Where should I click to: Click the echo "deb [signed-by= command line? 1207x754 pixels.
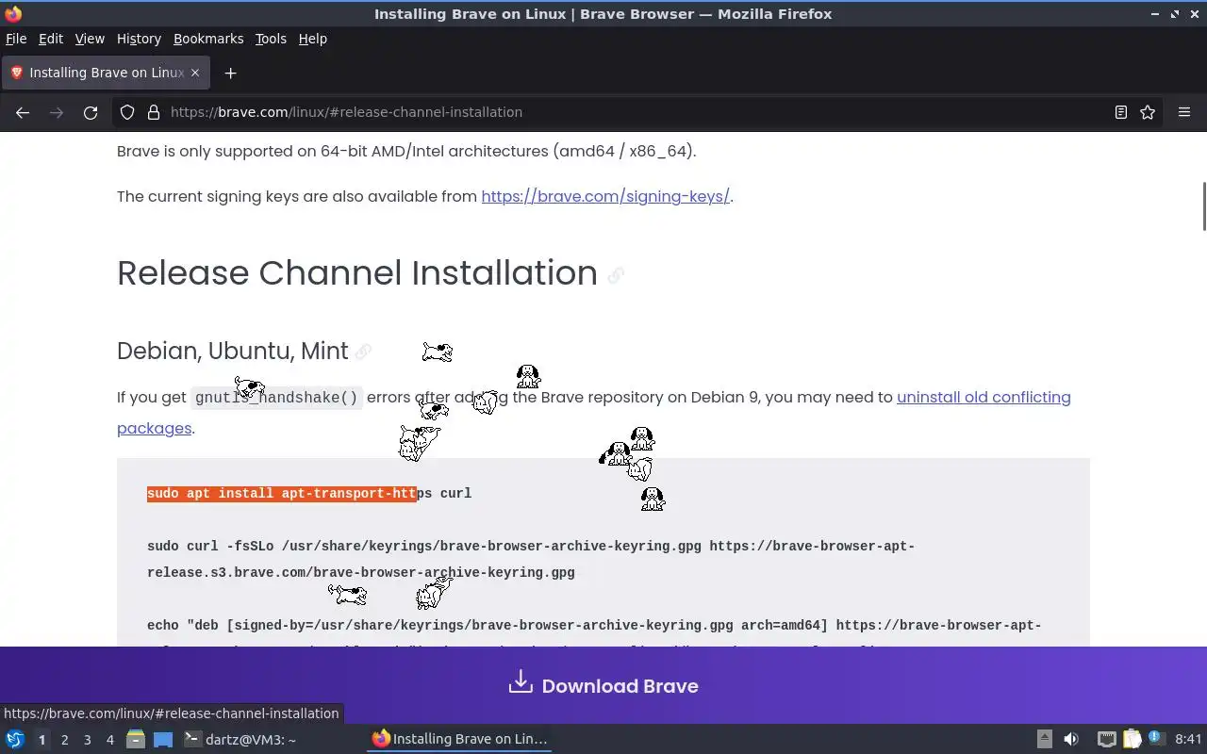[x=594, y=625]
